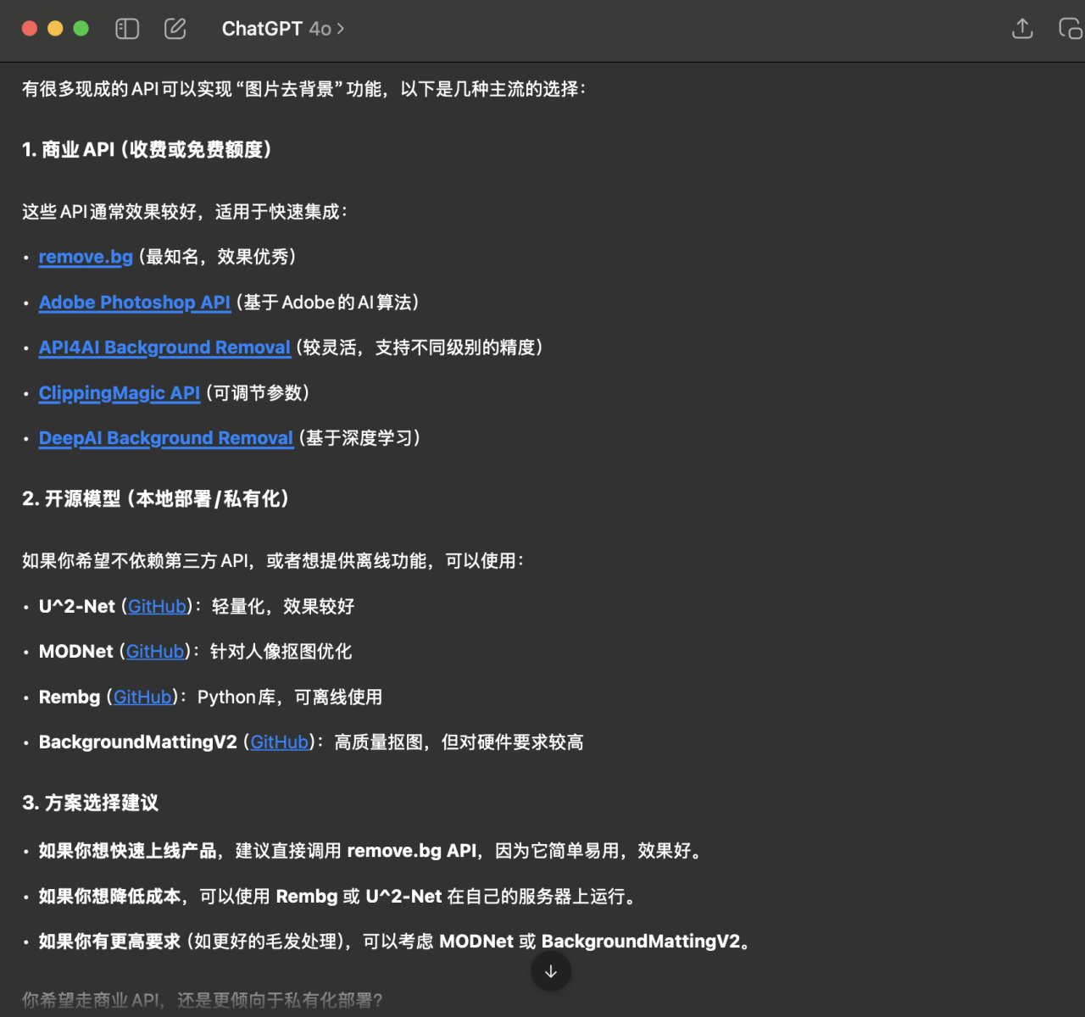Click the share upload icon
Viewport: 1085px width, 1017px height.
(1022, 29)
